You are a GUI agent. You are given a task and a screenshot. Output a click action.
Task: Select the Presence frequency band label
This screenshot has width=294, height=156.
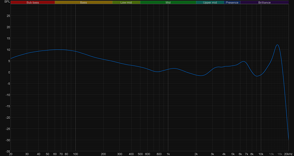coord(232,3)
